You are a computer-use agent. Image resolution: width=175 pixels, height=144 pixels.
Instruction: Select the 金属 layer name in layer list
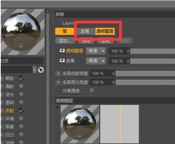(70, 61)
